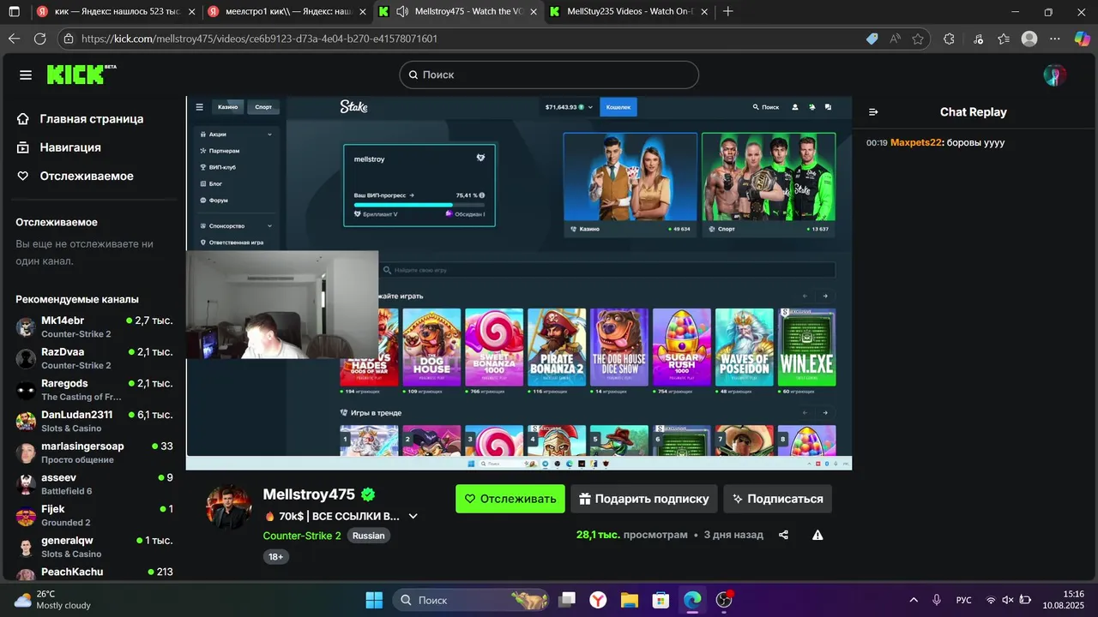The image size is (1098, 617).
Task: Open recommended channel Fijek
Action: click(x=94, y=515)
